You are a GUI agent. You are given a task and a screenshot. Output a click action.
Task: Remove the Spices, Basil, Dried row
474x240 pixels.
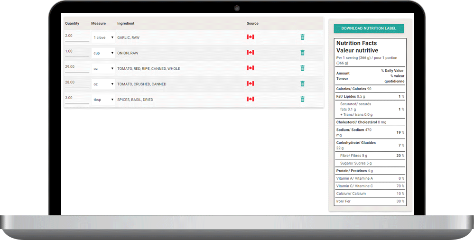tap(302, 100)
